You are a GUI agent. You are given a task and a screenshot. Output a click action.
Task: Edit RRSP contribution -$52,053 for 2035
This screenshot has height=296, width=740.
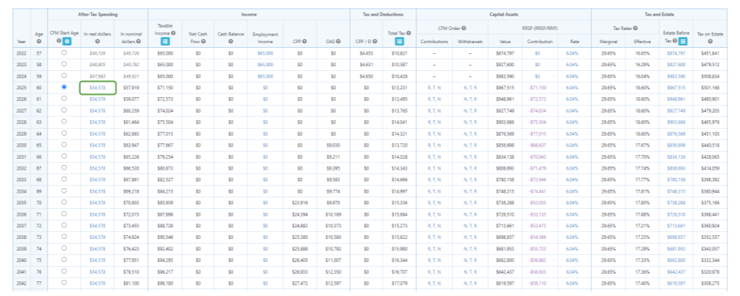(x=537, y=203)
